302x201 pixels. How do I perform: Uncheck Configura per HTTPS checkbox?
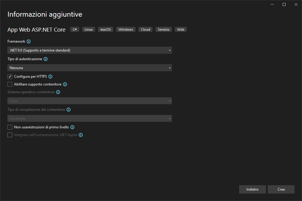coord(10,77)
